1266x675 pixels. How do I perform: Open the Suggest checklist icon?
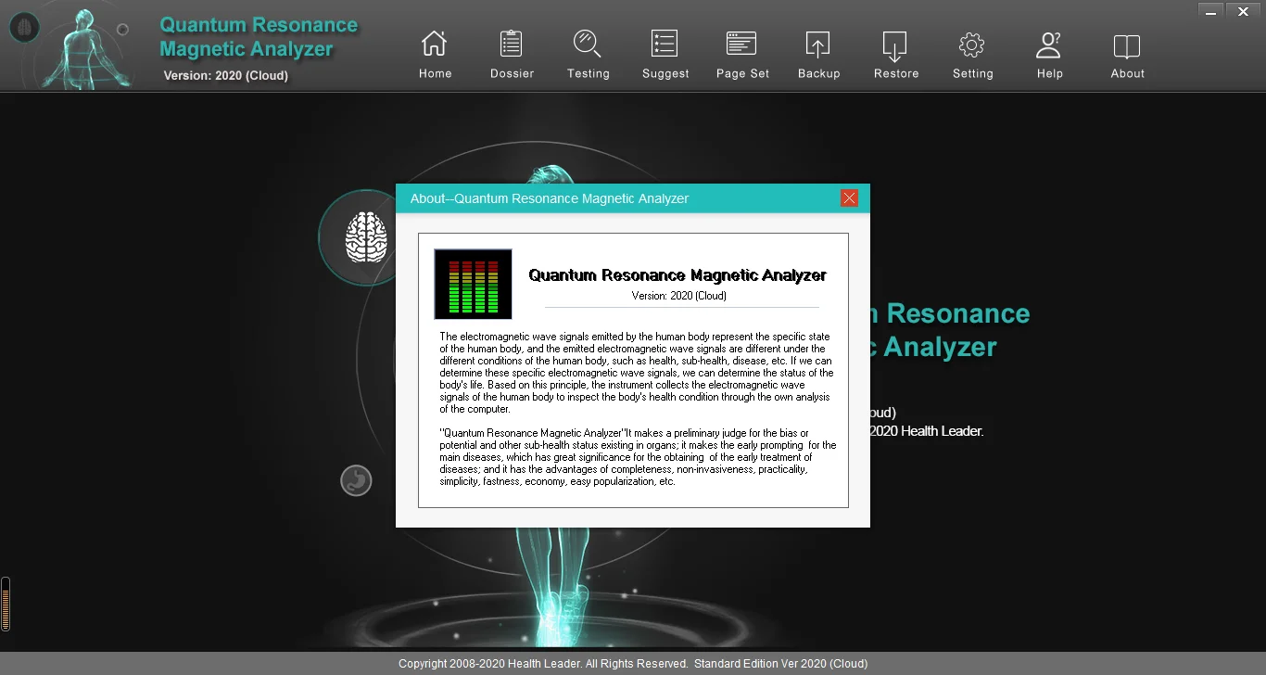[665, 44]
